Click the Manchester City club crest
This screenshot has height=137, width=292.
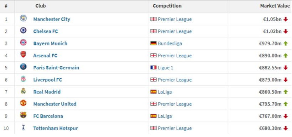click(23, 18)
